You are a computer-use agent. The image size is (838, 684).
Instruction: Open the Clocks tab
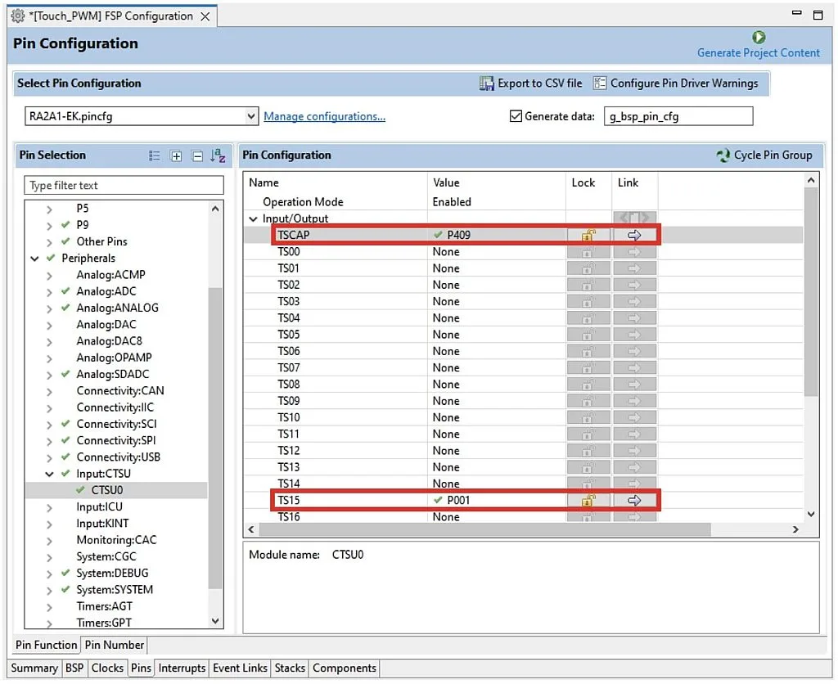click(x=107, y=668)
